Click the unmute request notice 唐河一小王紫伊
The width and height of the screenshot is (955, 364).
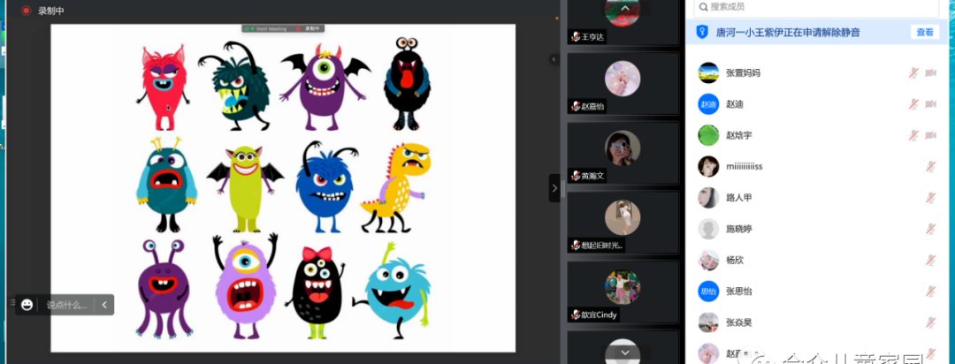(788, 33)
